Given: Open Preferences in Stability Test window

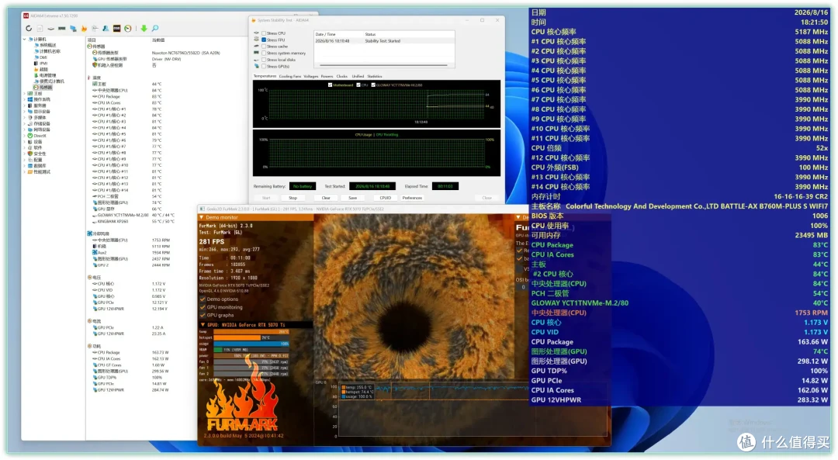Looking at the screenshot, I should click(x=412, y=198).
